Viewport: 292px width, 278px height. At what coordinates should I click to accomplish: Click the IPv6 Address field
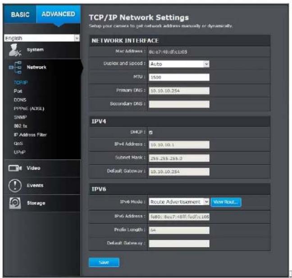(x=179, y=217)
